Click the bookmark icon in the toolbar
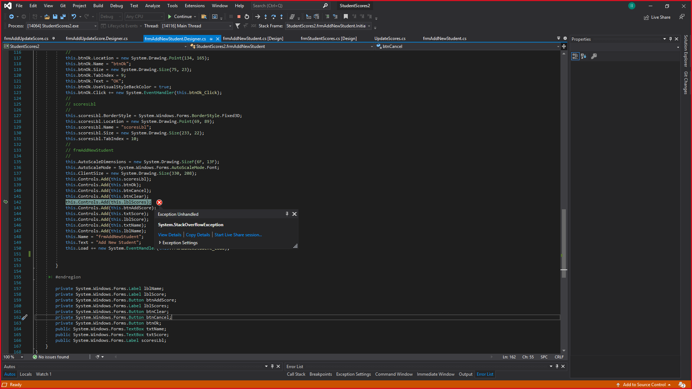 pos(346,17)
